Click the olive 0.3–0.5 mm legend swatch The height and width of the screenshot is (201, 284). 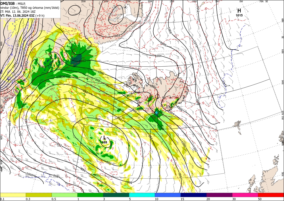point(39,195)
